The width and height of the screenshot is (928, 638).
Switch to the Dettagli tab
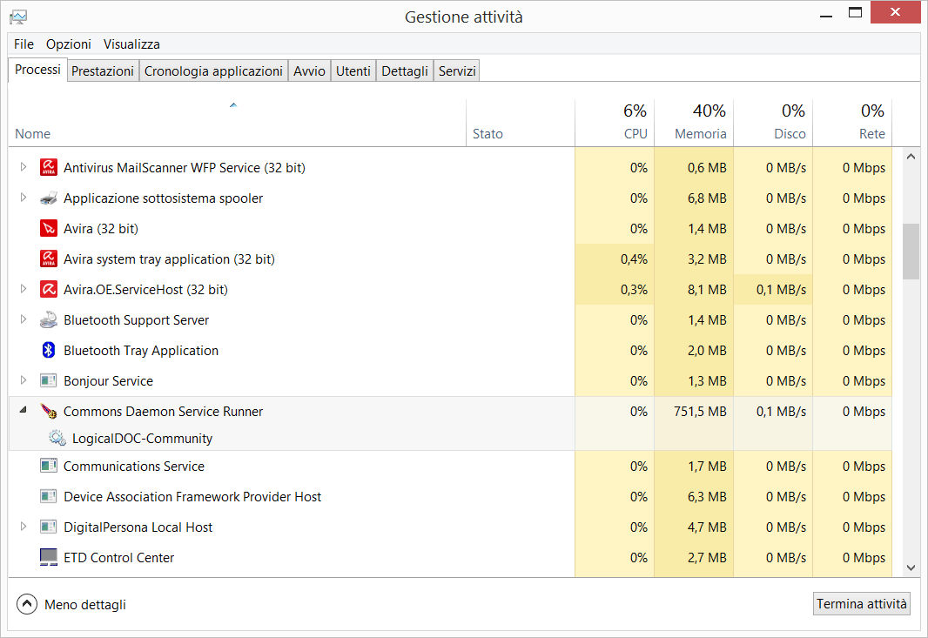point(404,71)
